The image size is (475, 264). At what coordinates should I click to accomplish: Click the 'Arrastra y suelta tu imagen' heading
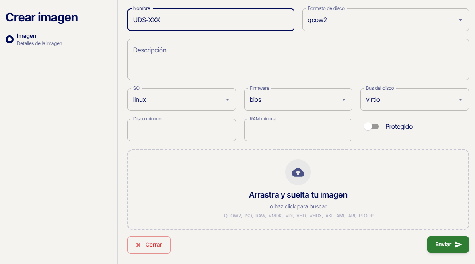click(298, 195)
